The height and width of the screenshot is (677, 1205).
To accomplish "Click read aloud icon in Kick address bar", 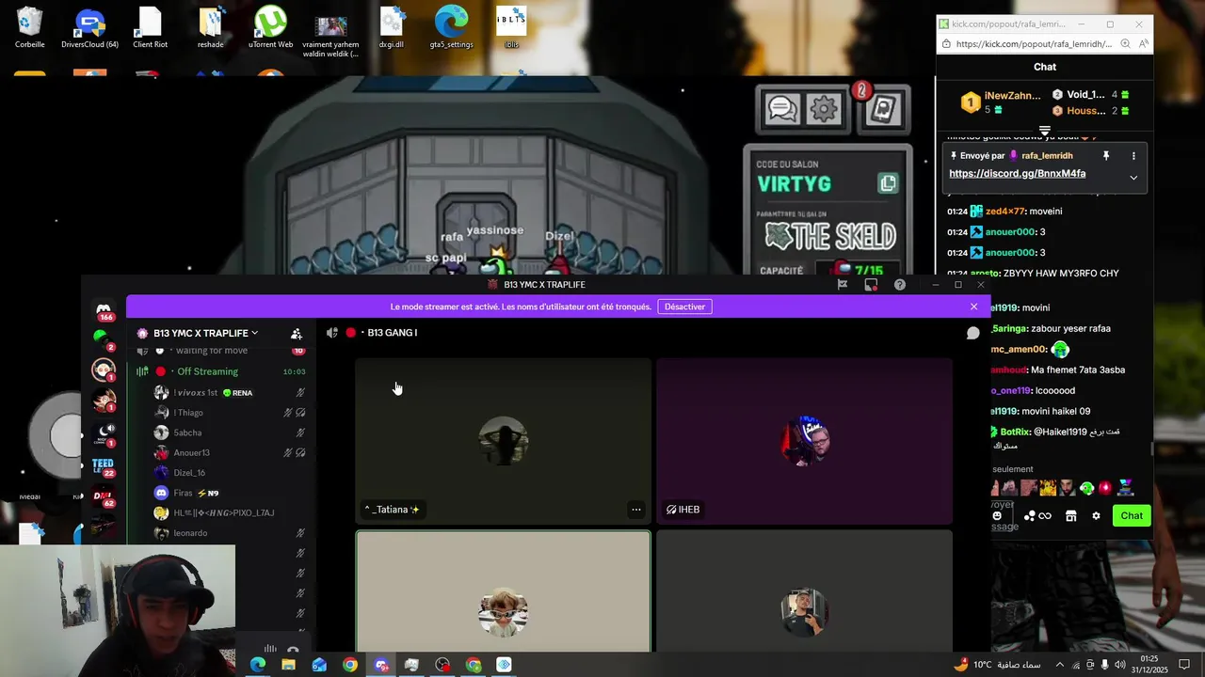I will click(x=1143, y=43).
